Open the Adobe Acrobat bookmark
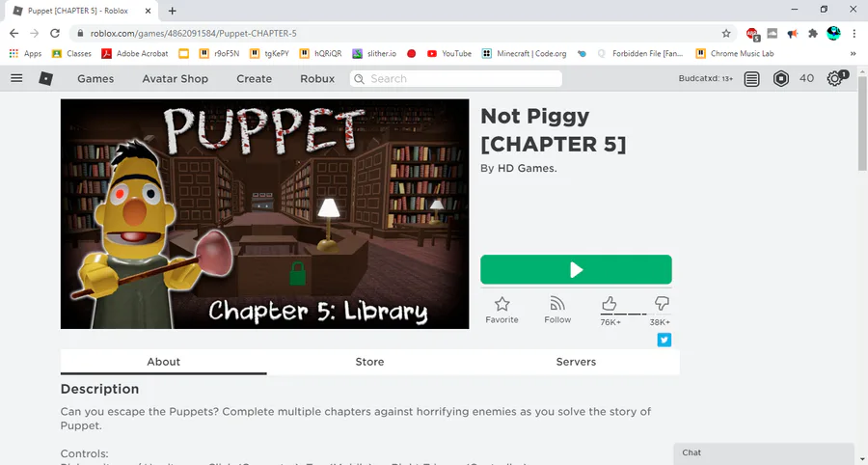The image size is (868, 465). [135, 54]
